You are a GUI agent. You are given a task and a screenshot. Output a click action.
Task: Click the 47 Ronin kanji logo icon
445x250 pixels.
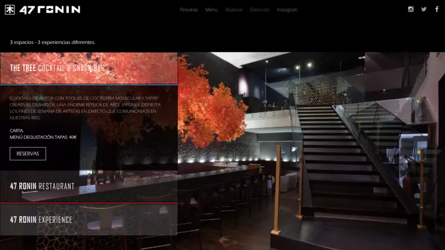(10, 10)
